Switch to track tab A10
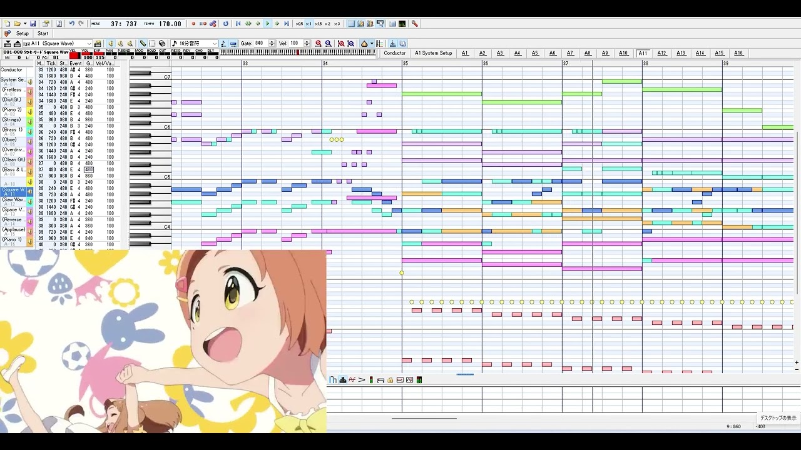This screenshot has height=450, width=801. click(623, 53)
